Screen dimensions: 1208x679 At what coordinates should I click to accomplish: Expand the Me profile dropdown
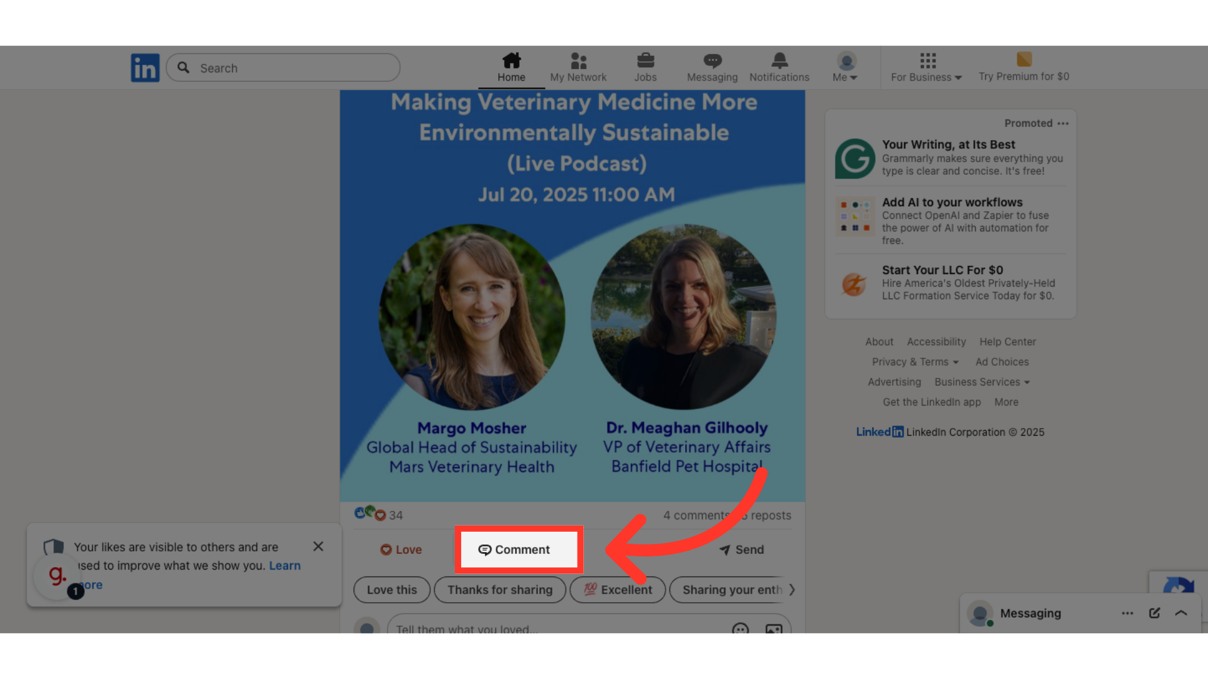click(x=845, y=67)
